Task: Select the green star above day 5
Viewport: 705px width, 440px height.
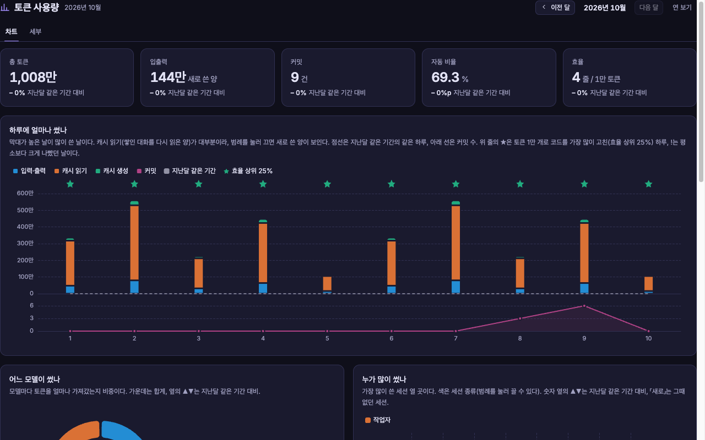Action: (327, 184)
